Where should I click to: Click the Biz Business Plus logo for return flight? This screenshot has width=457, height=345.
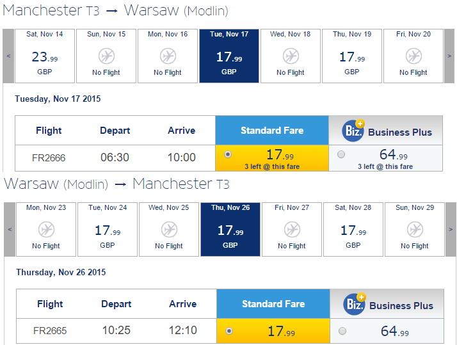coord(355,305)
